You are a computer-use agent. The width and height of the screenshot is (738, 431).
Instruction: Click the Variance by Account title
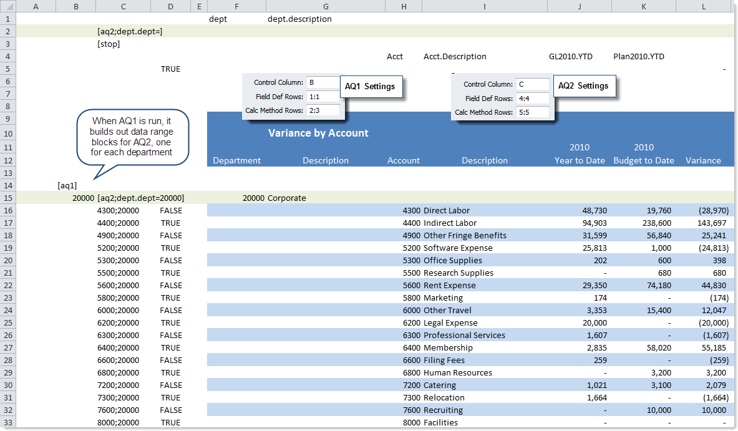(318, 133)
